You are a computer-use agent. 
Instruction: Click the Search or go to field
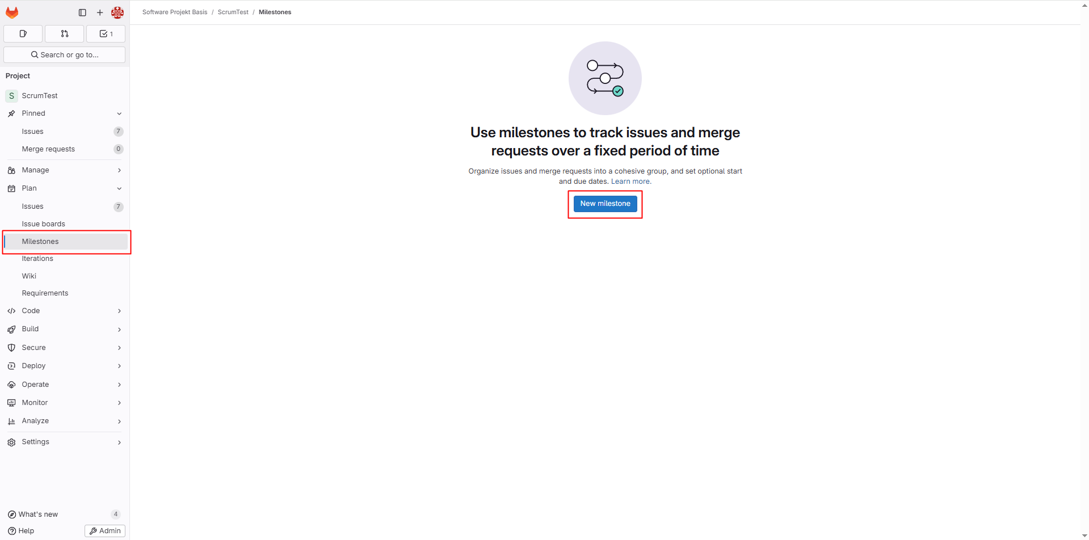tap(65, 55)
